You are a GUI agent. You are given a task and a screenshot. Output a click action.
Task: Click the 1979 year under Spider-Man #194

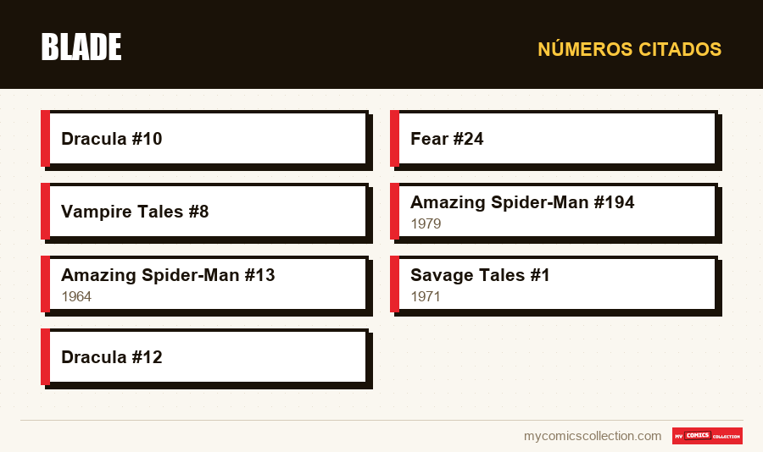pos(426,223)
